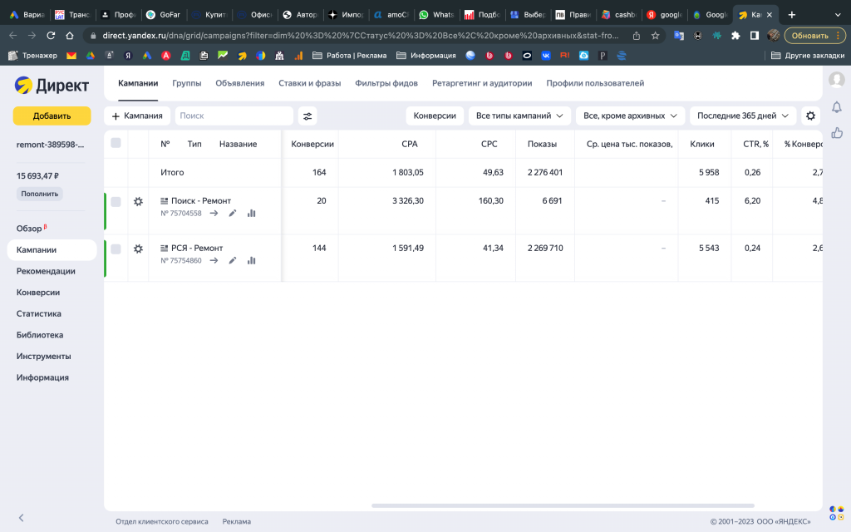This screenshot has height=532, width=851.
Task: Click arrow icon under РСЯ - Ремонт campaign
Action: 214,260
